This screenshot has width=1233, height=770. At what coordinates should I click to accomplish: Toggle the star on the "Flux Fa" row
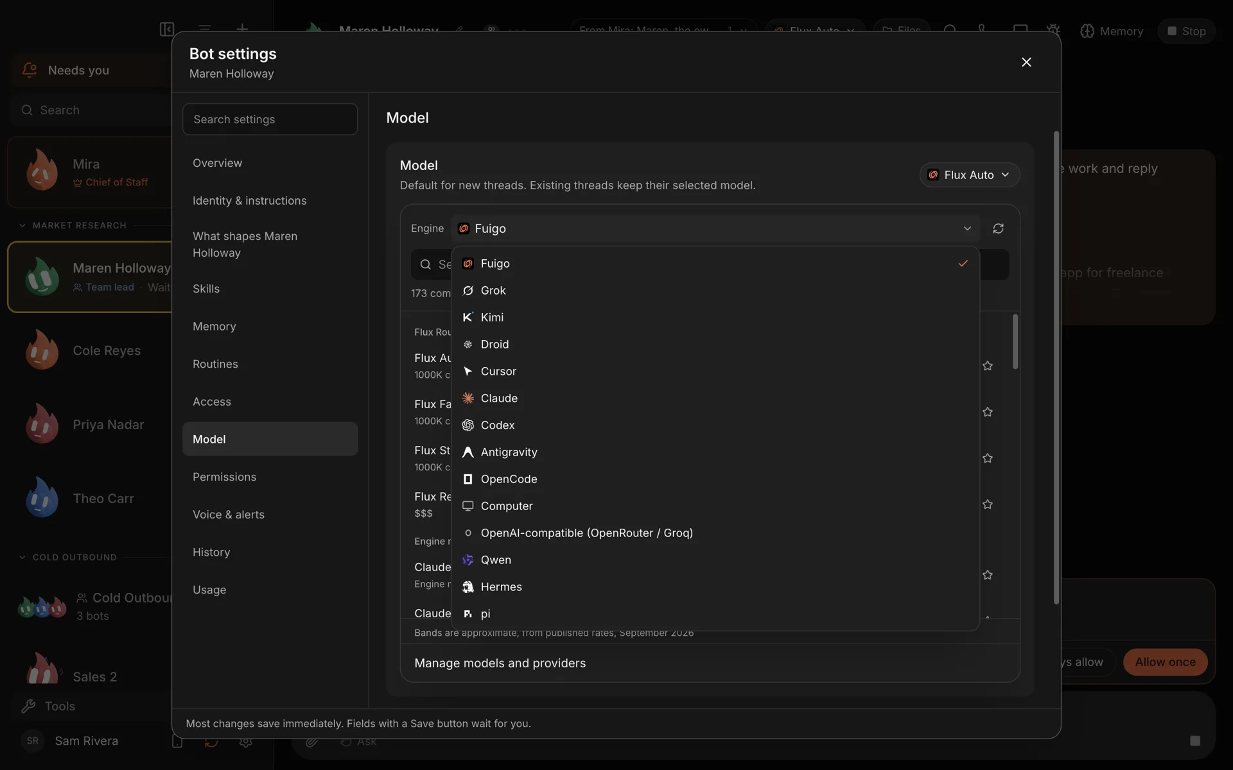coord(988,412)
